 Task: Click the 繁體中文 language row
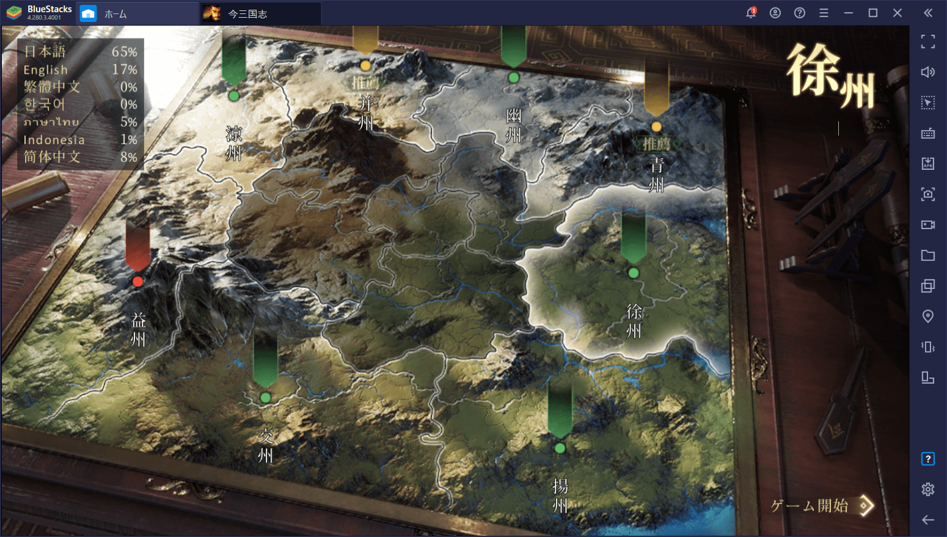coord(80,87)
